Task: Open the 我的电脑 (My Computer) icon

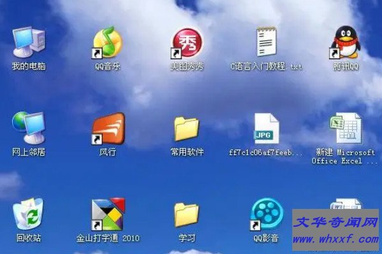Action: click(28, 41)
